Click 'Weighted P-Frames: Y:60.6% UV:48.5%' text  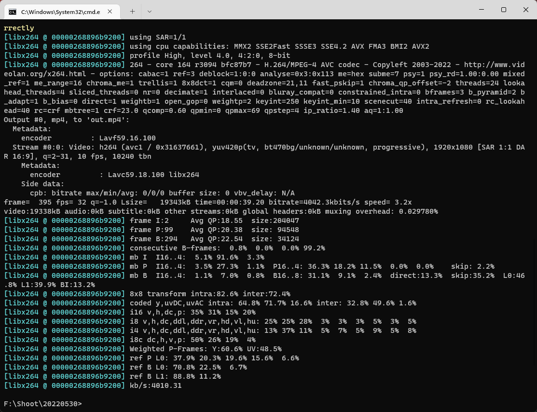pyautogui.click(x=206, y=349)
